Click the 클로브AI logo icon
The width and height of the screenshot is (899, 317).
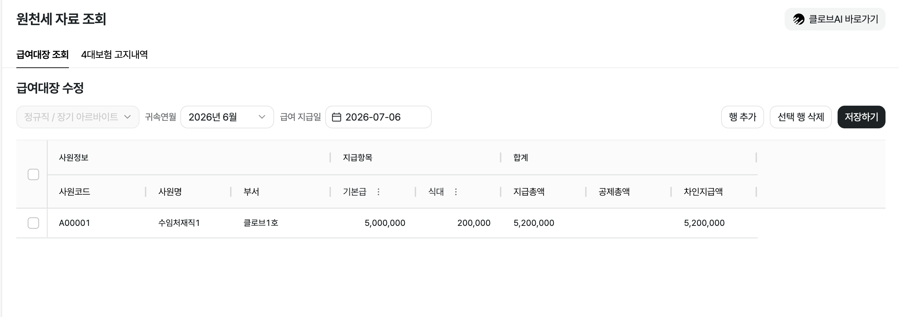pos(799,19)
